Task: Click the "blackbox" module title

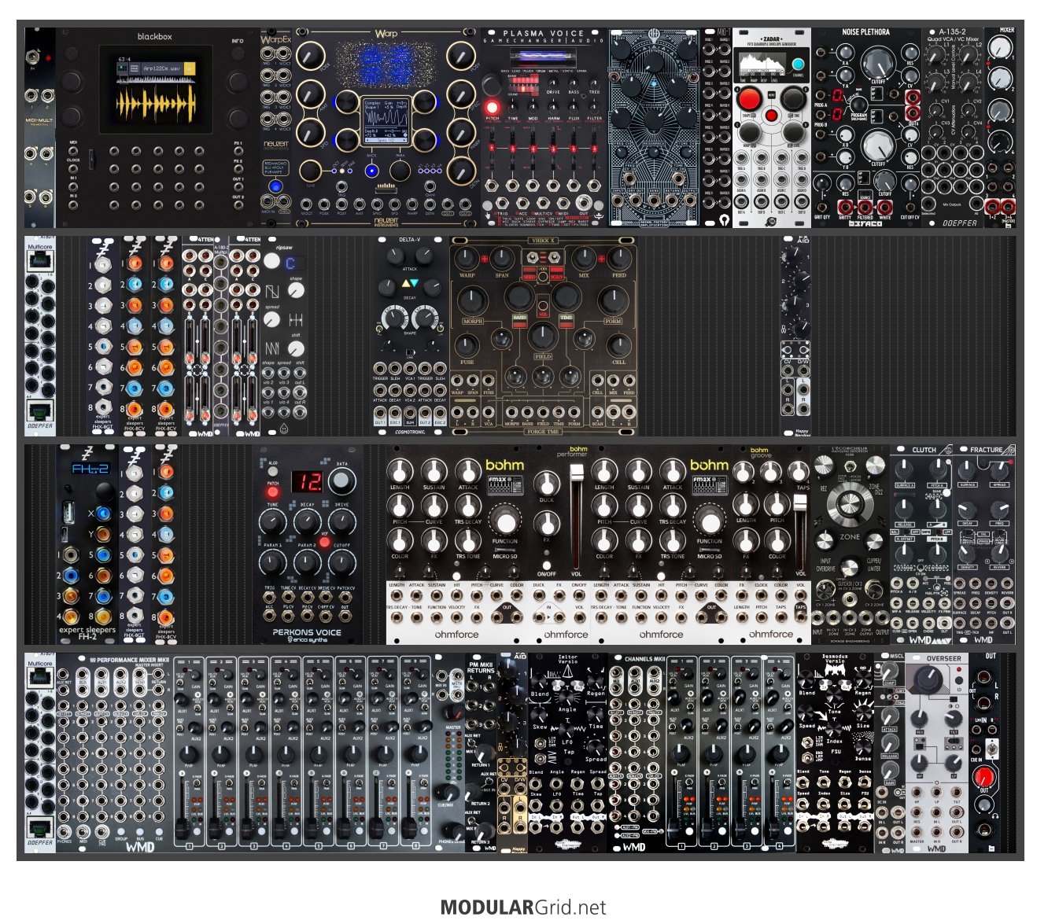Action: pos(154,36)
